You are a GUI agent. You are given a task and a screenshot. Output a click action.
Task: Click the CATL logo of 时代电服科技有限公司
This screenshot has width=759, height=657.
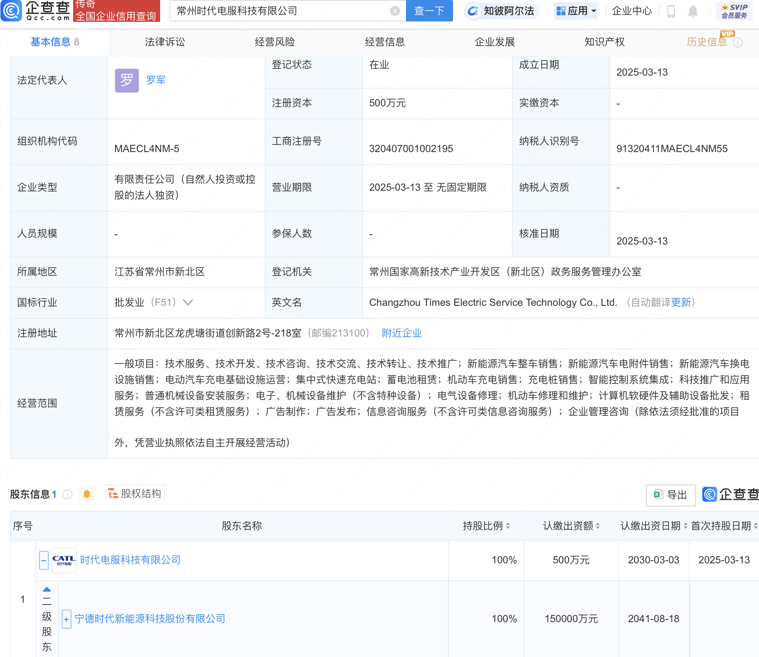pos(64,560)
